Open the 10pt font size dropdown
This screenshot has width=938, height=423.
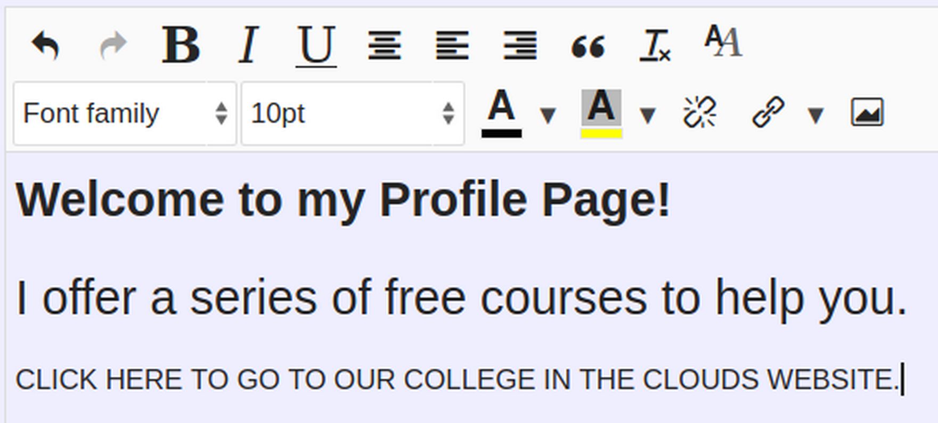coord(353,113)
